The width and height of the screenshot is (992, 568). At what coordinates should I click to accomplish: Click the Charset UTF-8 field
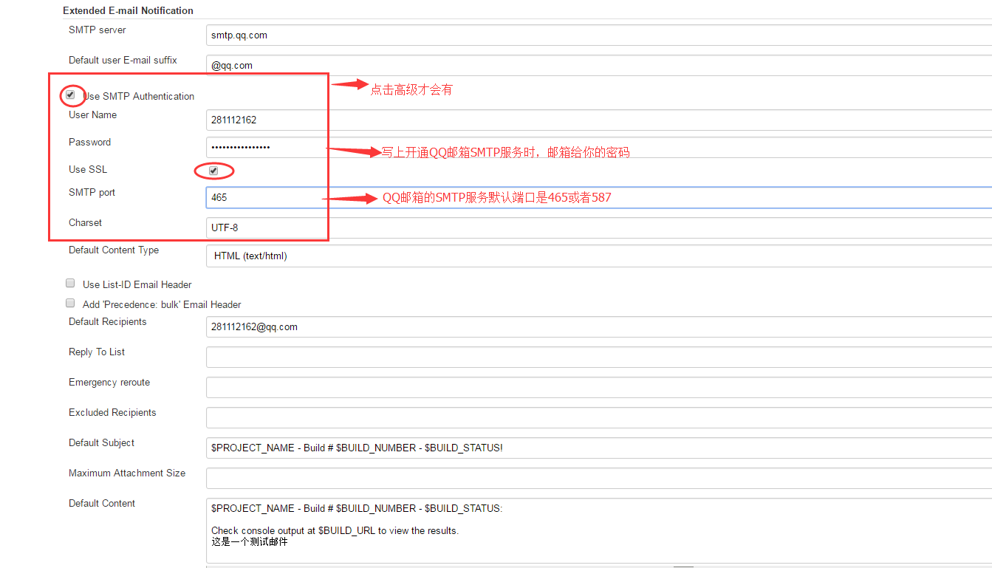click(x=598, y=227)
